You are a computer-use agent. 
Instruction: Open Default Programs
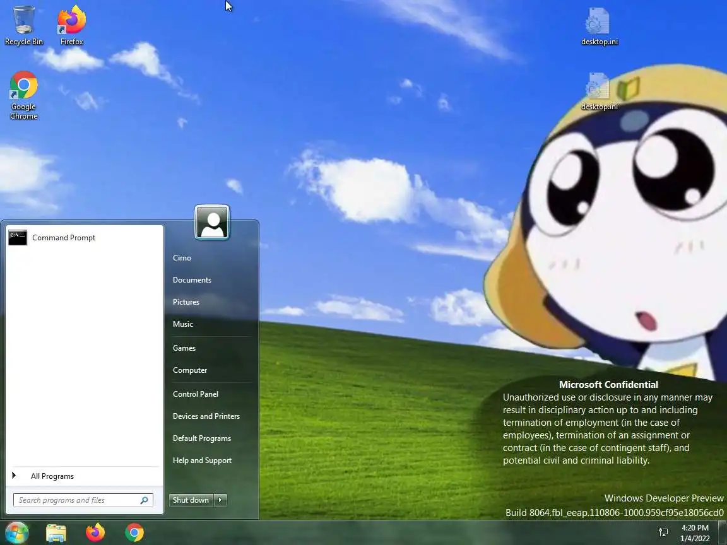pyautogui.click(x=202, y=438)
